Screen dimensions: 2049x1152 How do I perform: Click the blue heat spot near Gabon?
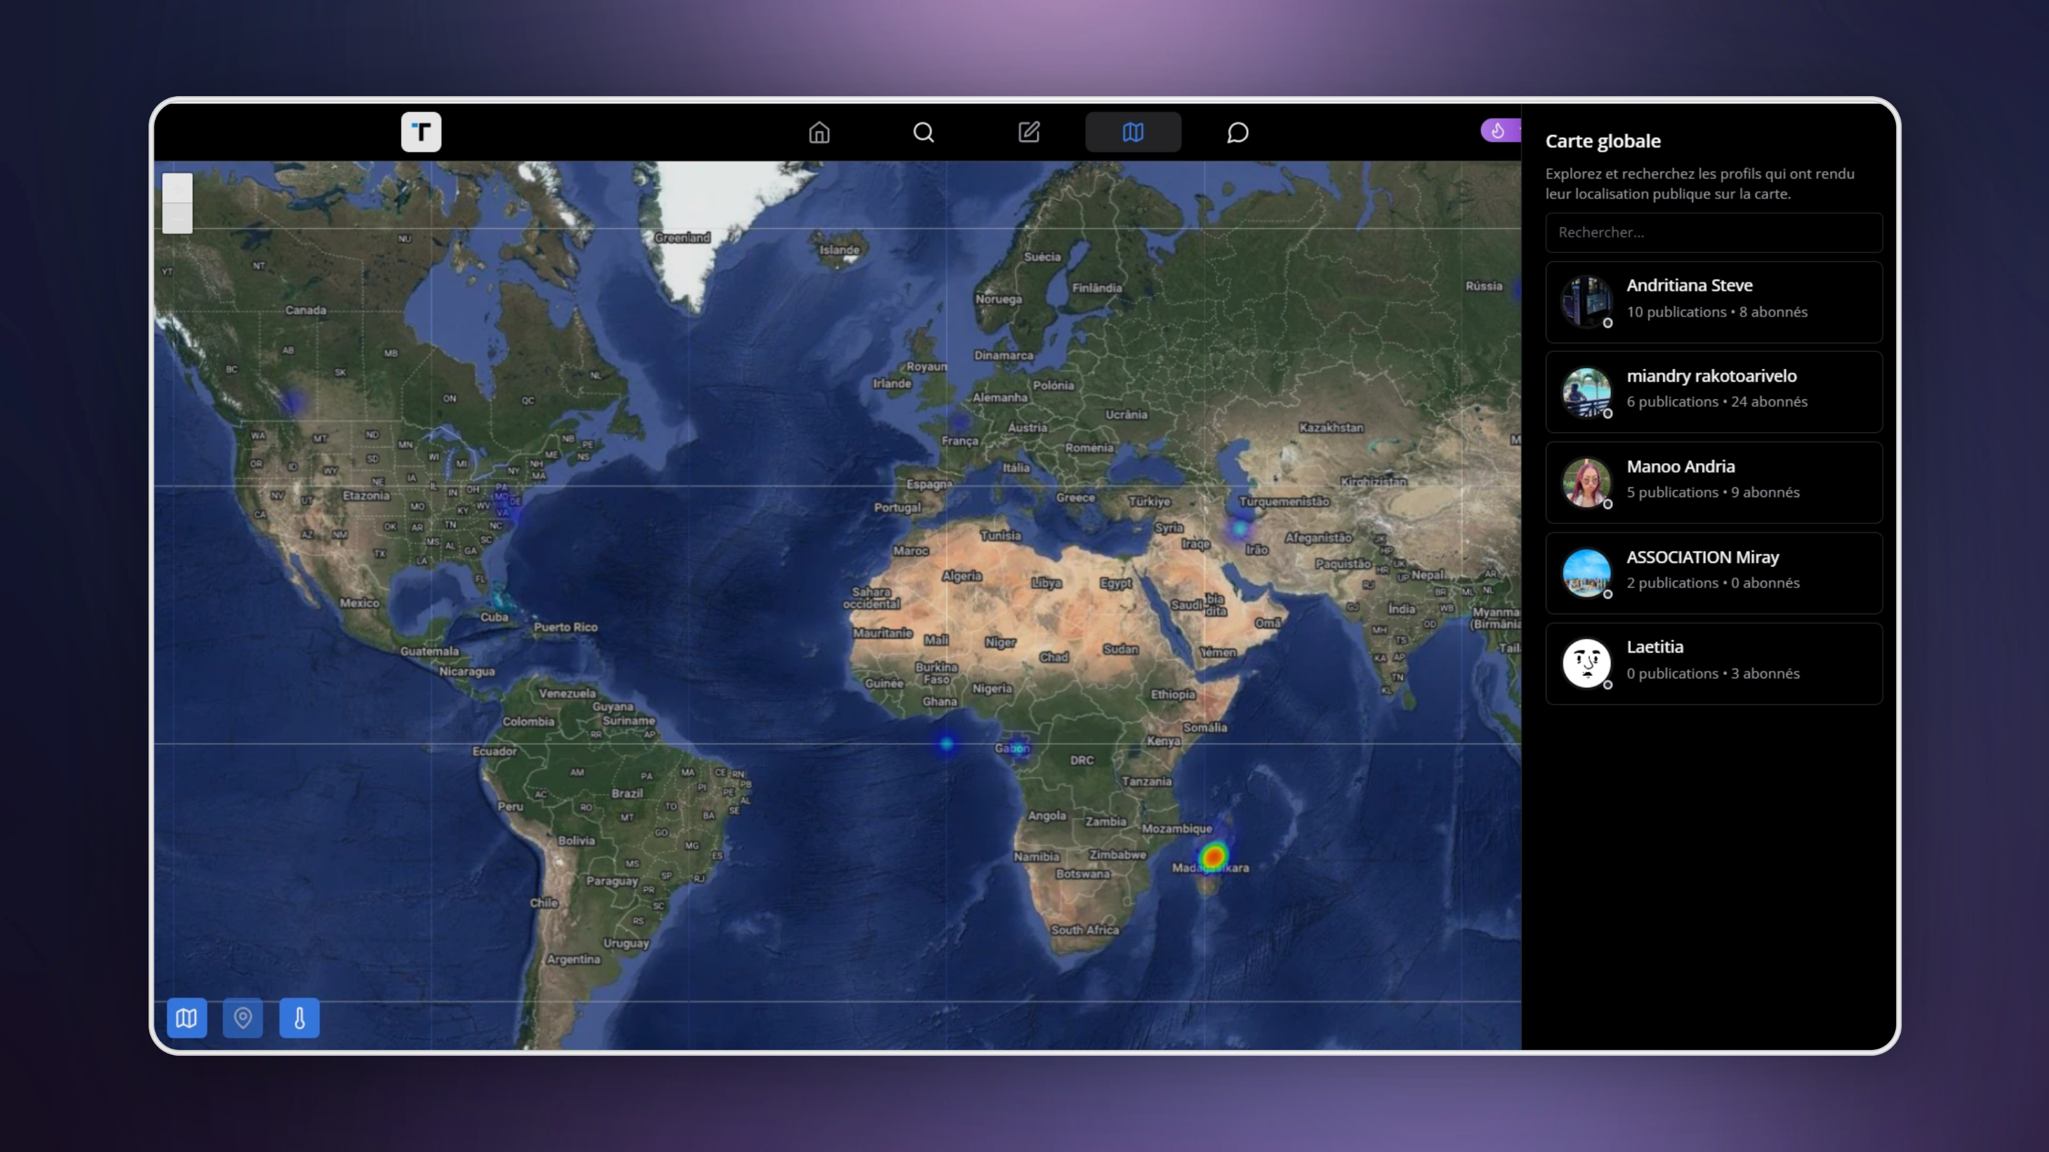point(1016,749)
